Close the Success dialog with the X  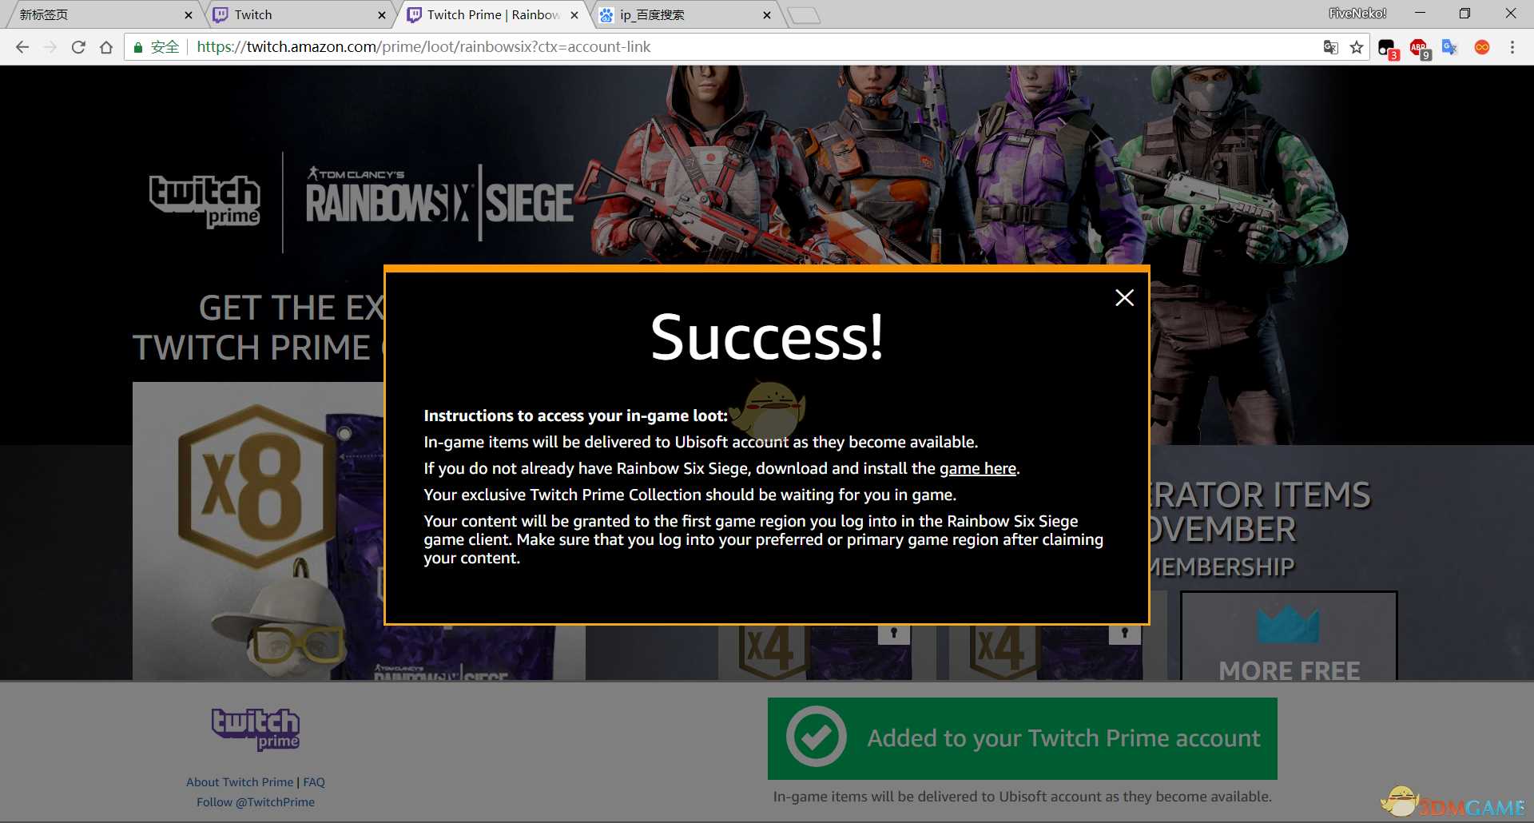click(1124, 298)
